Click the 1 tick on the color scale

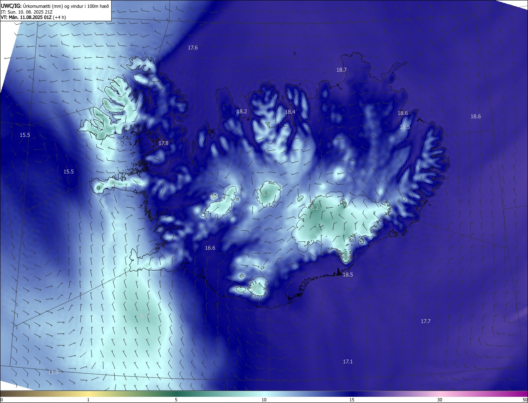tap(88, 400)
